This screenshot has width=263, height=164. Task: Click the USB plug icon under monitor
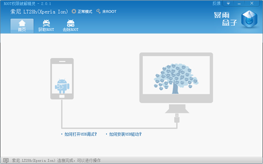177,118
